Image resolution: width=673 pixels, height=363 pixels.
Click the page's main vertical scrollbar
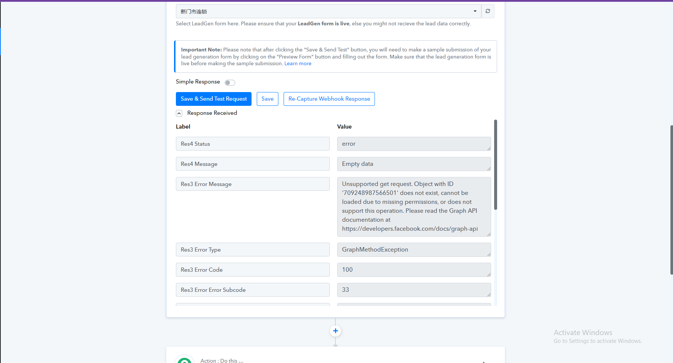(x=671, y=200)
